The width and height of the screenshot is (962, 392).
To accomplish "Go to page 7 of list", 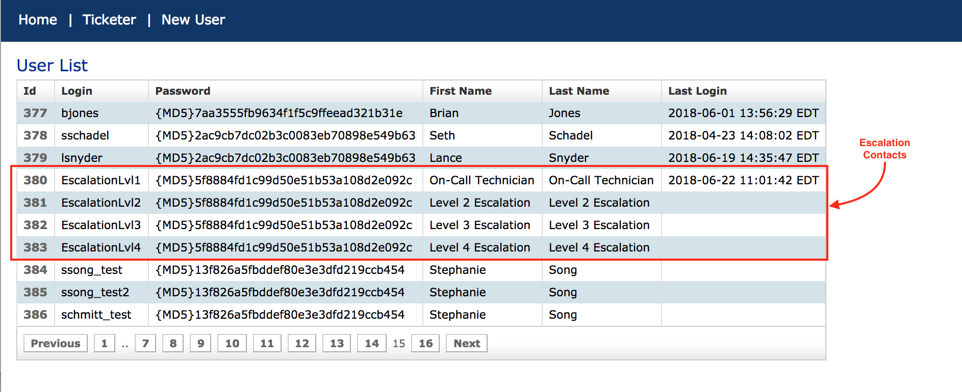I will (145, 343).
